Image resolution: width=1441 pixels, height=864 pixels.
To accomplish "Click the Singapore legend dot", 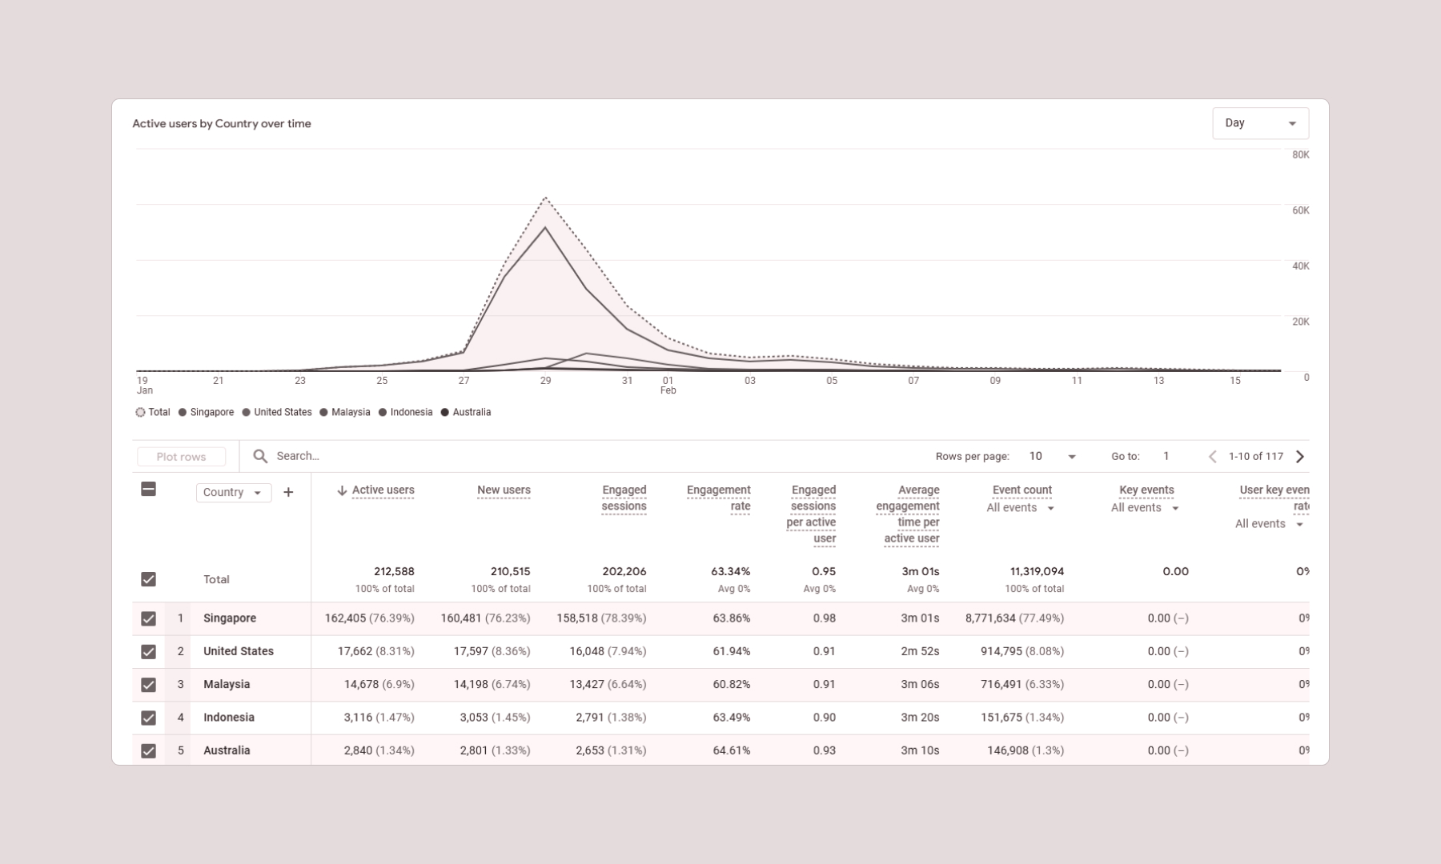I will click(183, 412).
